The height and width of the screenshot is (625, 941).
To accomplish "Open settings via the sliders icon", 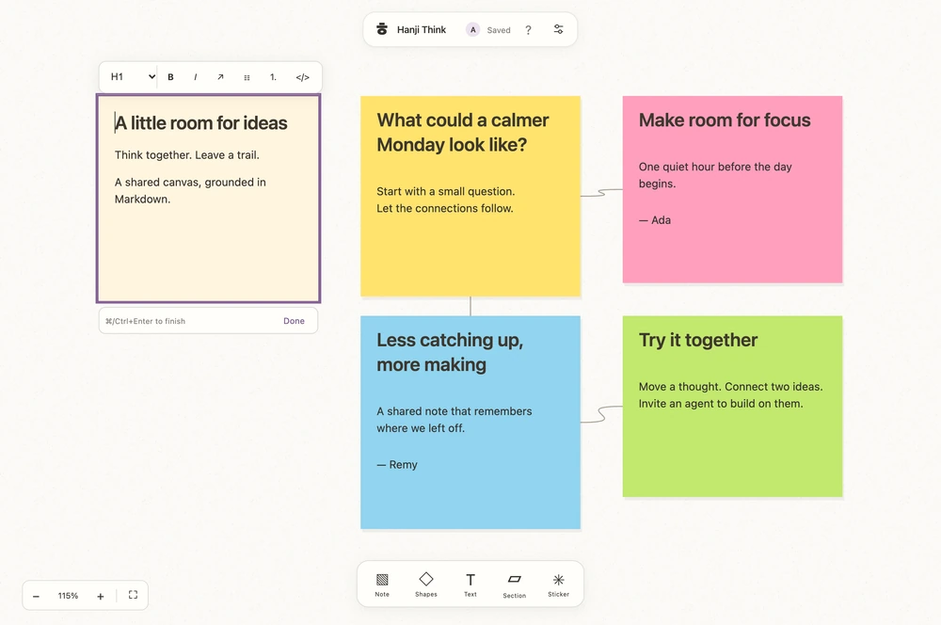I will point(558,29).
